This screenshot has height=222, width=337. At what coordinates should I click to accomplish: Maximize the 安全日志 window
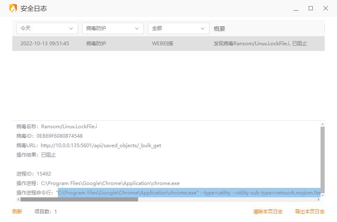[311, 8]
